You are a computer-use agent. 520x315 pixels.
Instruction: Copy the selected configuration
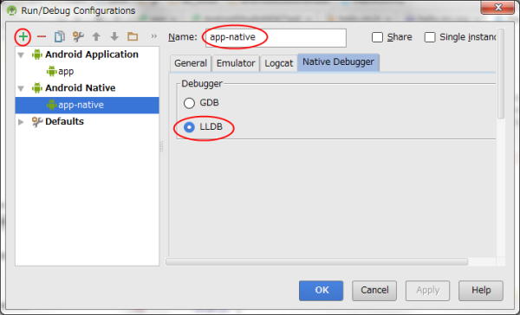tap(60, 36)
